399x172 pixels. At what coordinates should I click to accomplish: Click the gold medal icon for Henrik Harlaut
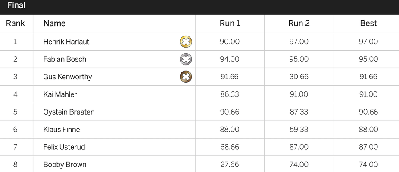click(186, 42)
